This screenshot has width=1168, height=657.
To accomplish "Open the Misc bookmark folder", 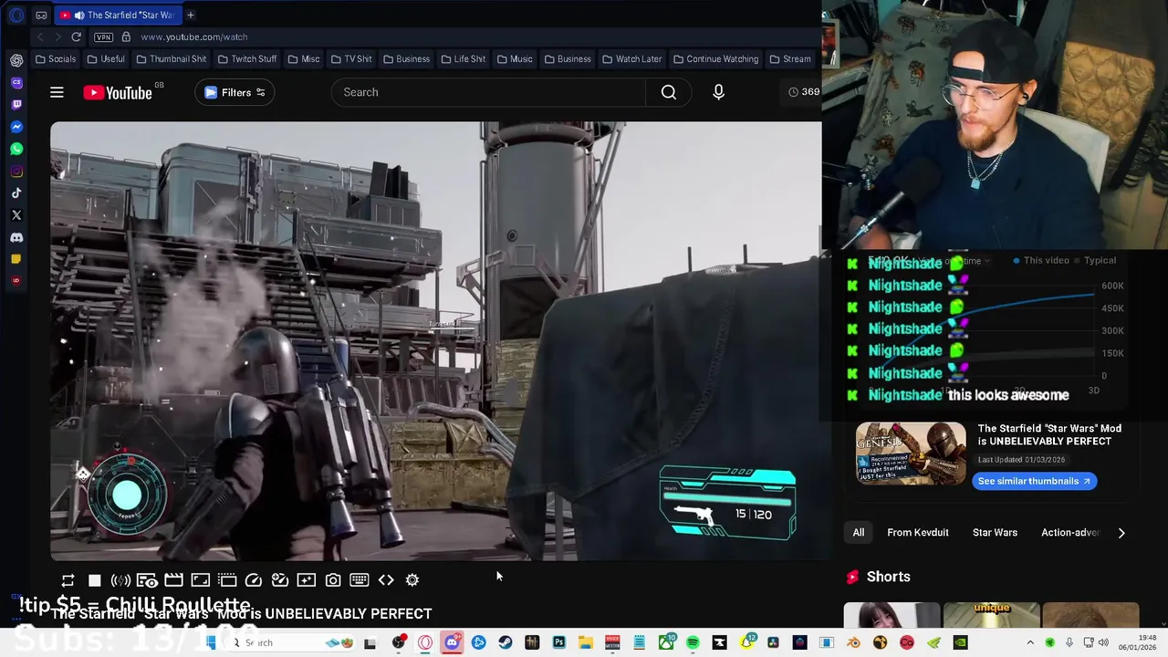I will (304, 58).
